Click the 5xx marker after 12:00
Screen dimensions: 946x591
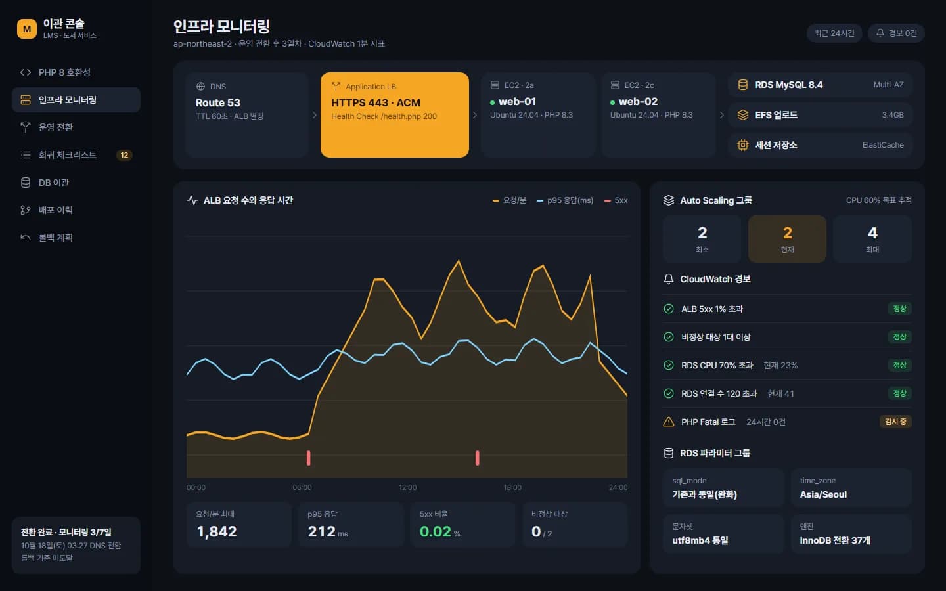[x=478, y=458]
